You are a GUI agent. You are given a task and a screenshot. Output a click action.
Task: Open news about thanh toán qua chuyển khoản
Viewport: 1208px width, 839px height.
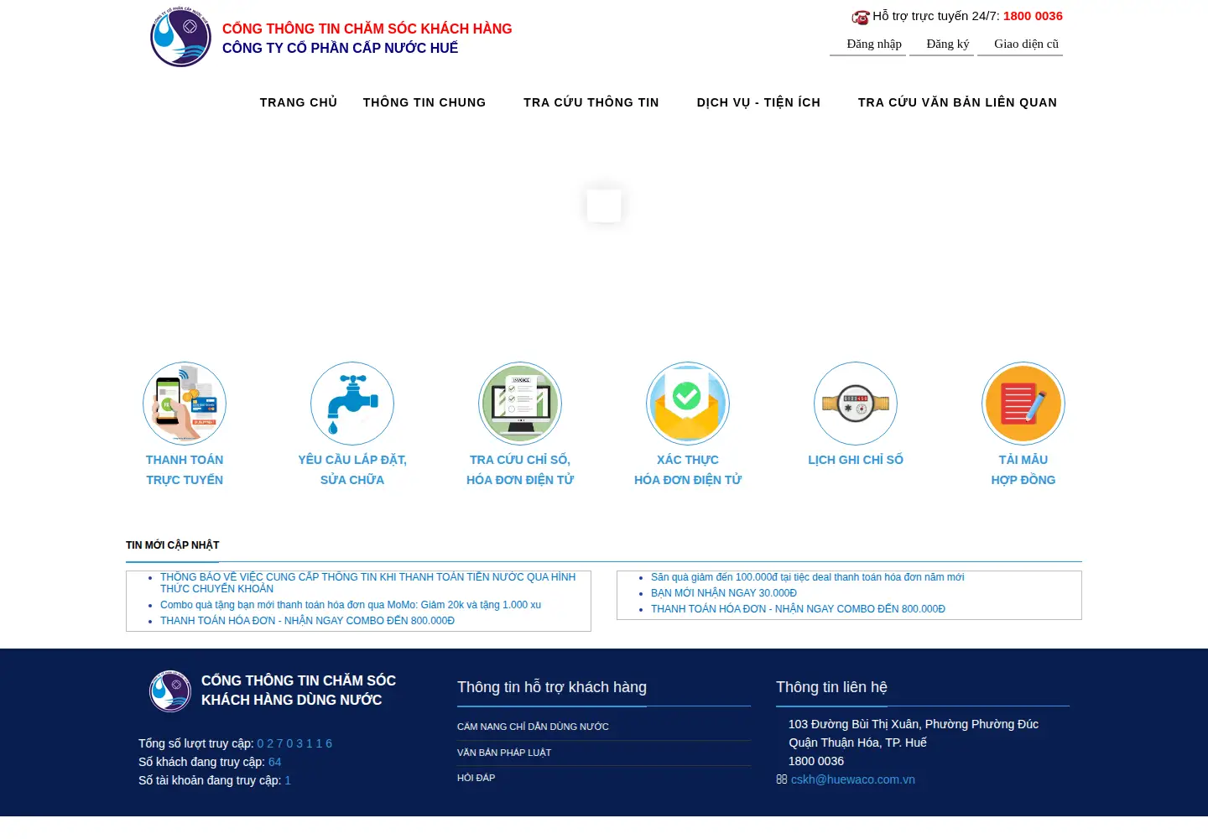367,583
